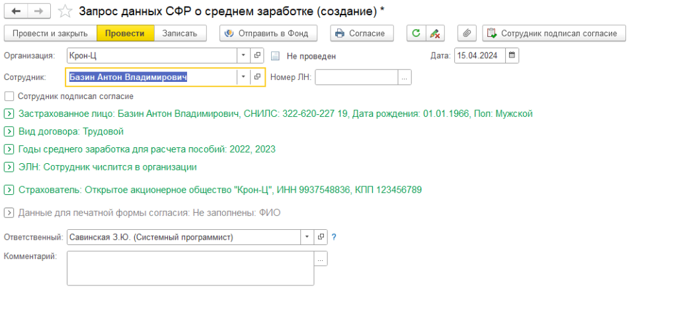Expand the Страхователь section
Viewport: 677px width, 327px height.
pos(9,190)
